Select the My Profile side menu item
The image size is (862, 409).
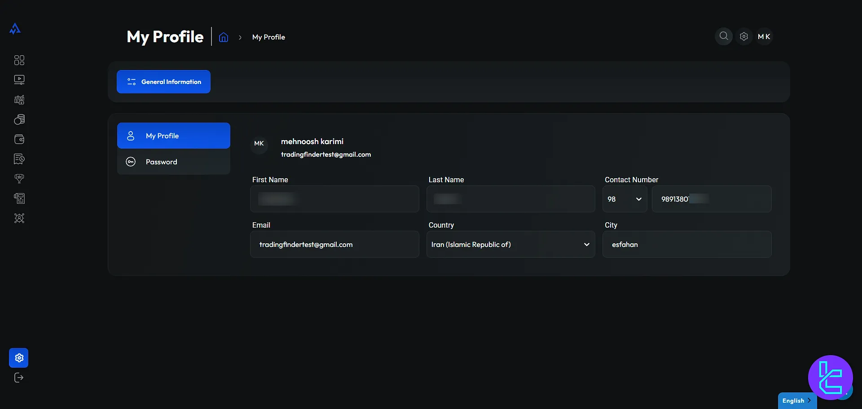pos(174,136)
